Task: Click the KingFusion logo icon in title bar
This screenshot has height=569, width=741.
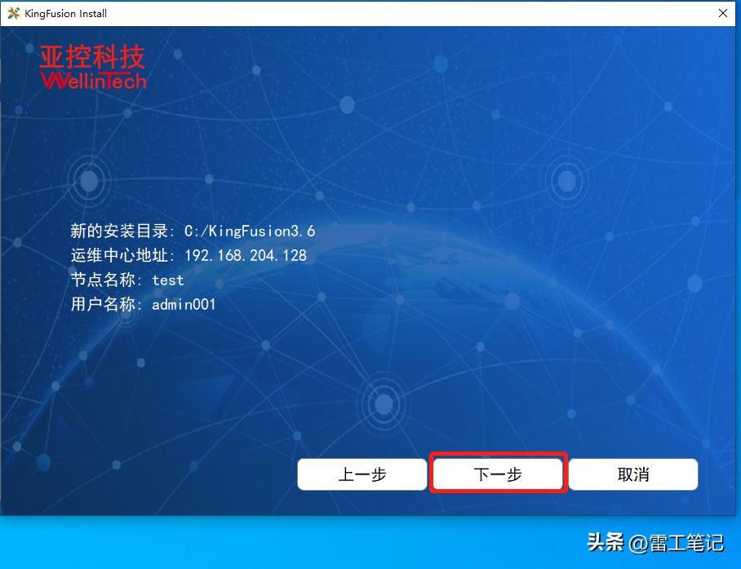Action: [x=13, y=13]
